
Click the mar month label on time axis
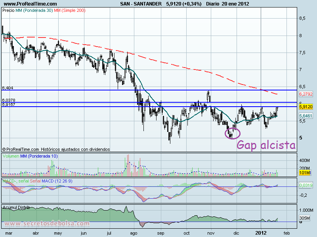tap(9, 233)
